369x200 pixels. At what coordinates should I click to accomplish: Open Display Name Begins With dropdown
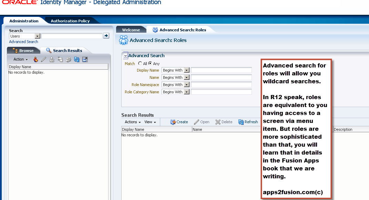click(x=187, y=70)
